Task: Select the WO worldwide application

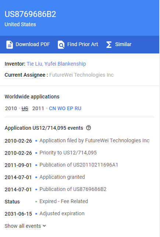Action: [61, 108]
